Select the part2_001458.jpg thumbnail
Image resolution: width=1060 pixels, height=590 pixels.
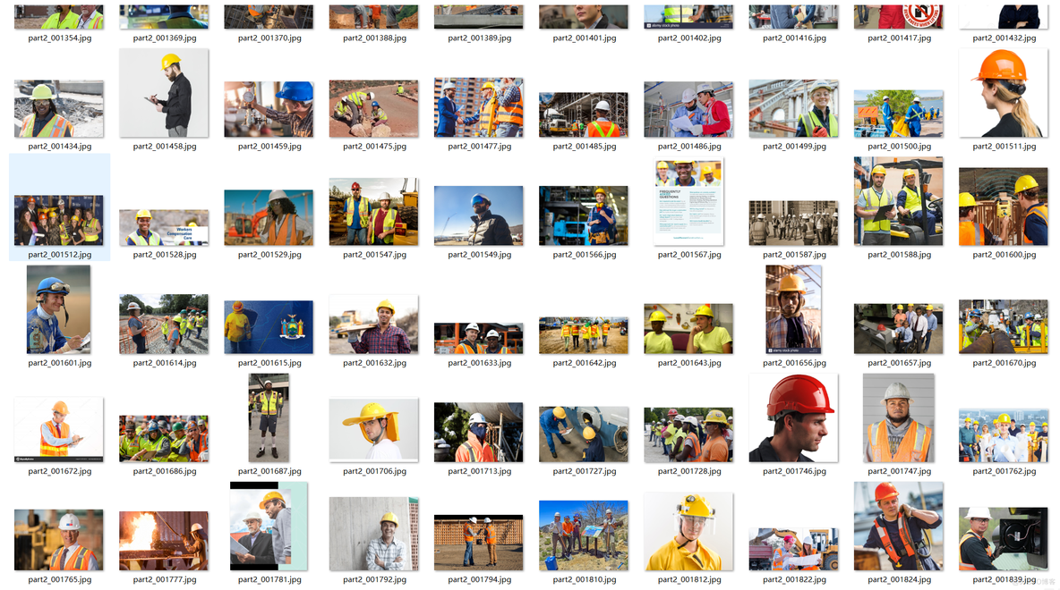[164, 93]
